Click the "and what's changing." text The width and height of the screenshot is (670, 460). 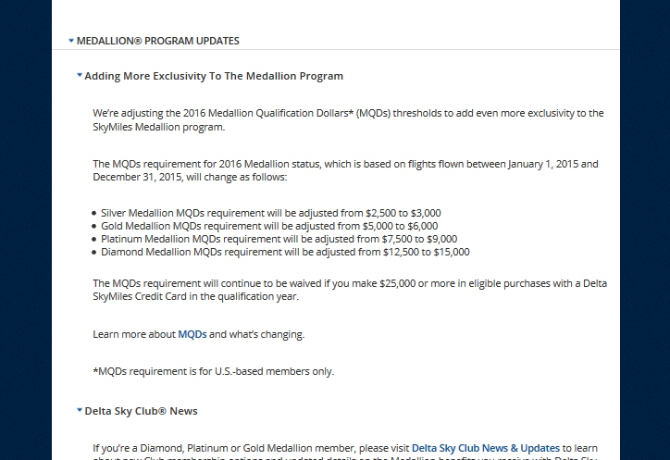coord(256,334)
